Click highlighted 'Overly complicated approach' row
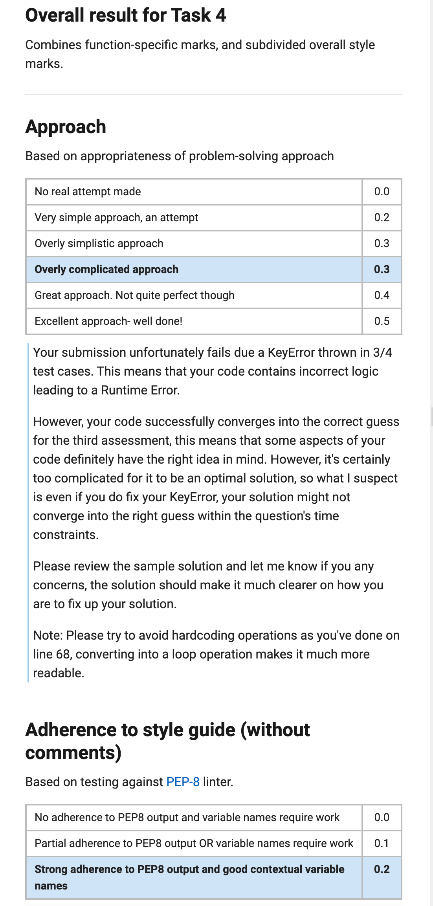The height and width of the screenshot is (906, 433). point(214,270)
